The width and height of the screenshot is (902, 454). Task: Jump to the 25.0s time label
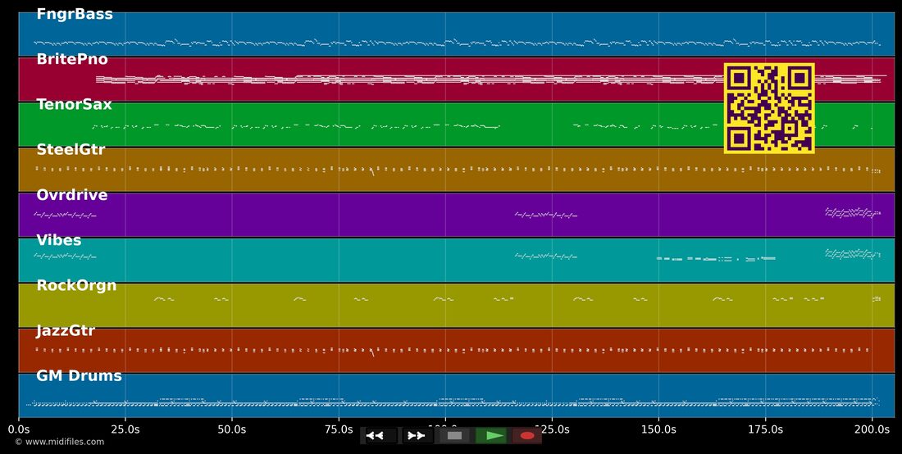pos(125,429)
